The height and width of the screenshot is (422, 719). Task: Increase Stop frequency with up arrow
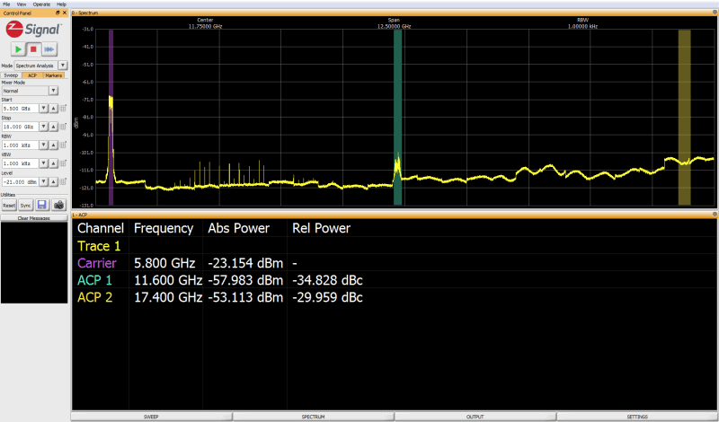point(53,127)
